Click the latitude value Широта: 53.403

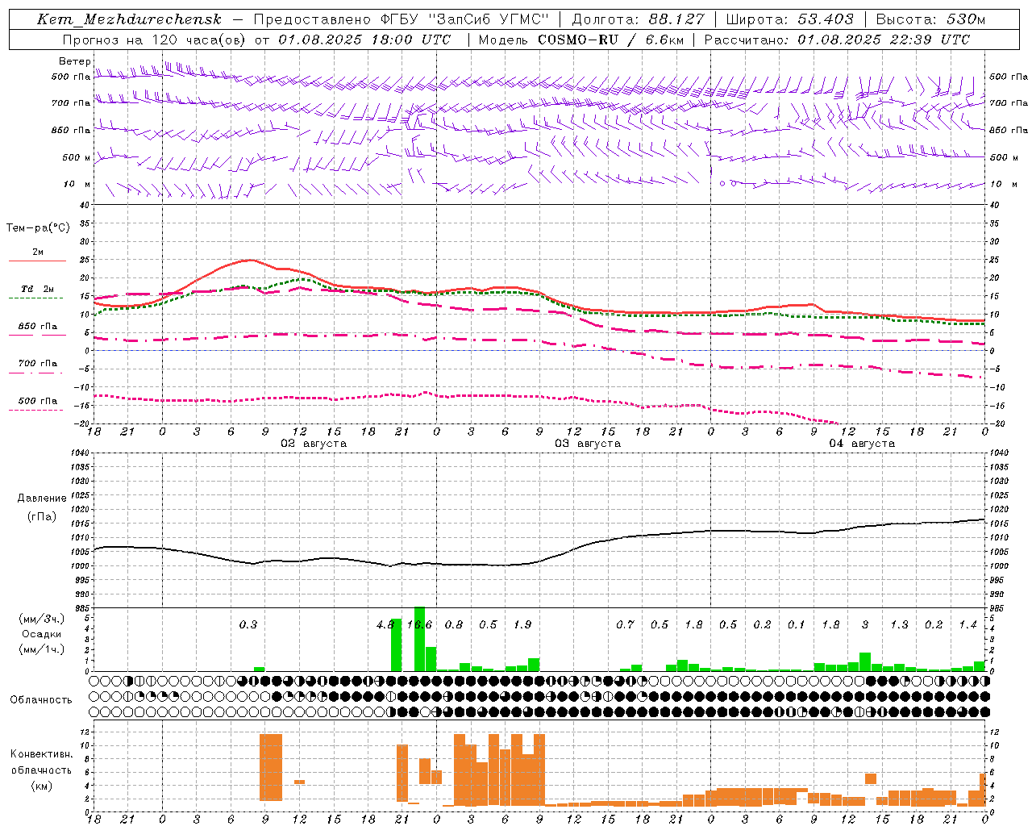pos(791,19)
